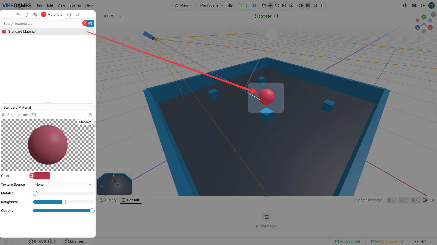Expand the FPS stats chevron

(x=120, y=16)
